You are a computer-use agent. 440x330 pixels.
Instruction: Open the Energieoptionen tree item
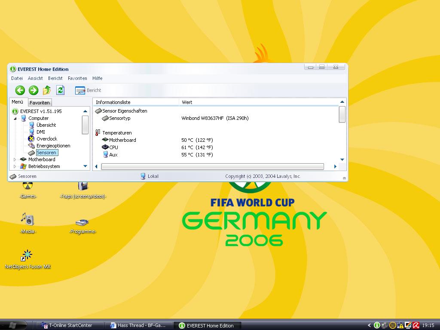tap(53, 146)
